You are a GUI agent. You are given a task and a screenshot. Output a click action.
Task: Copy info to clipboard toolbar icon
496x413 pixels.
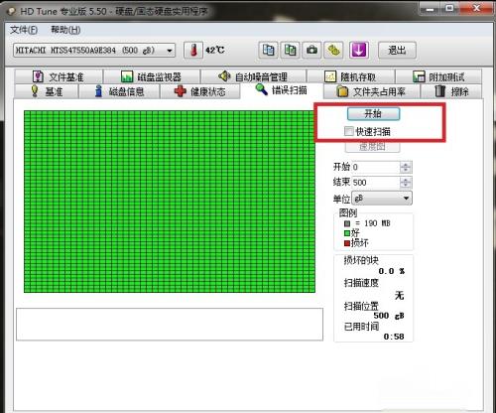[268, 51]
